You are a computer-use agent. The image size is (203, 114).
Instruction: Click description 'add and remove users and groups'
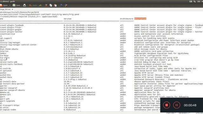click(x=151, y=47)
